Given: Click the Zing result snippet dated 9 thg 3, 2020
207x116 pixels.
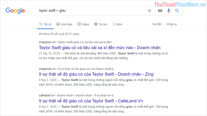Looking at the screenshot, I should [103, 82].
